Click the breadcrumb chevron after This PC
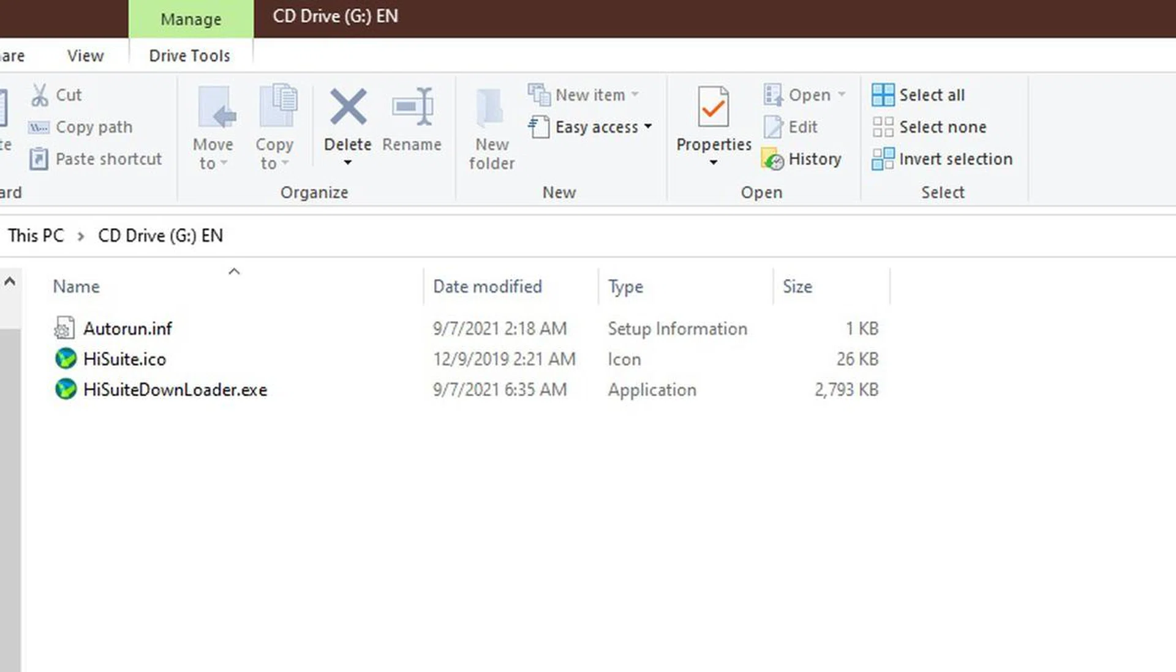1176x672 pixels. point(80,236)
